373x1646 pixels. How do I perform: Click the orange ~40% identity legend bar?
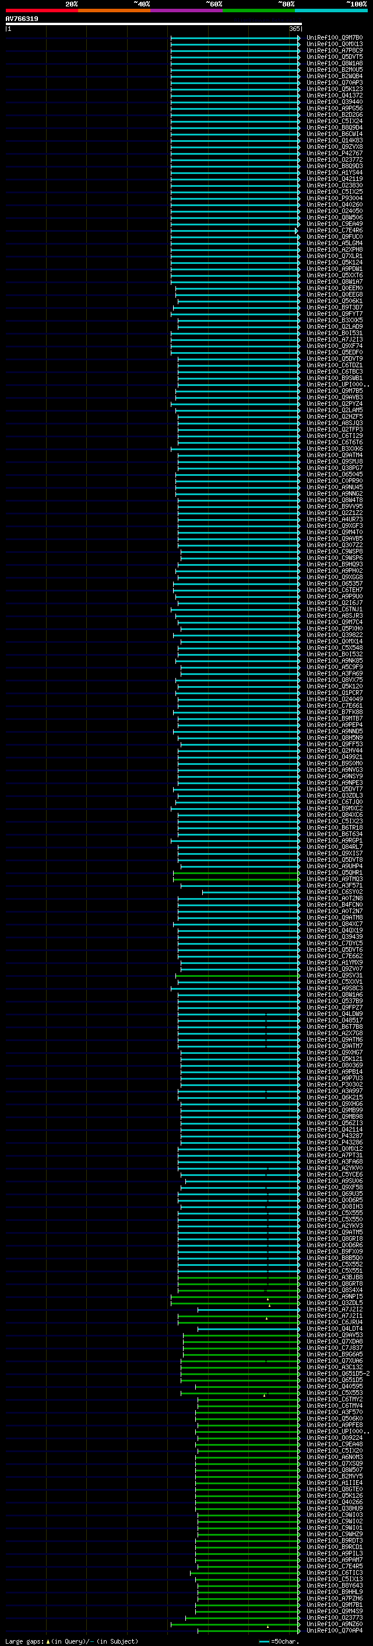[114, 11]
